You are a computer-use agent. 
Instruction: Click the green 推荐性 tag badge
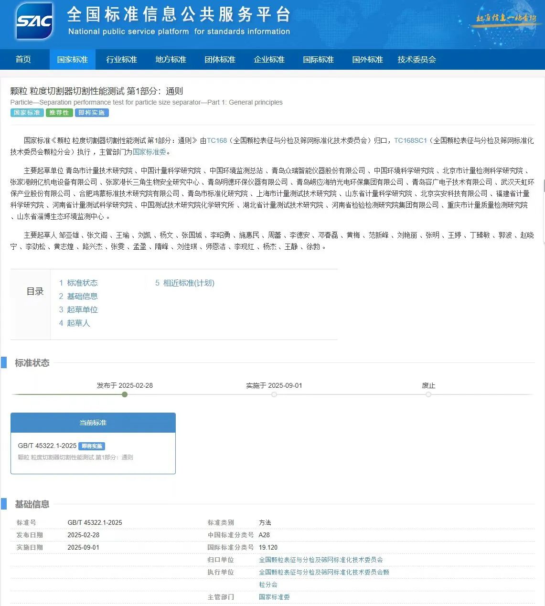pyautogui.click(x=59, y=113)
